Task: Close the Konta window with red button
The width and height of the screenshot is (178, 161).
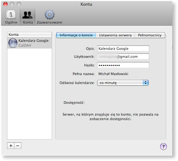Action: [x=5, y=4]
